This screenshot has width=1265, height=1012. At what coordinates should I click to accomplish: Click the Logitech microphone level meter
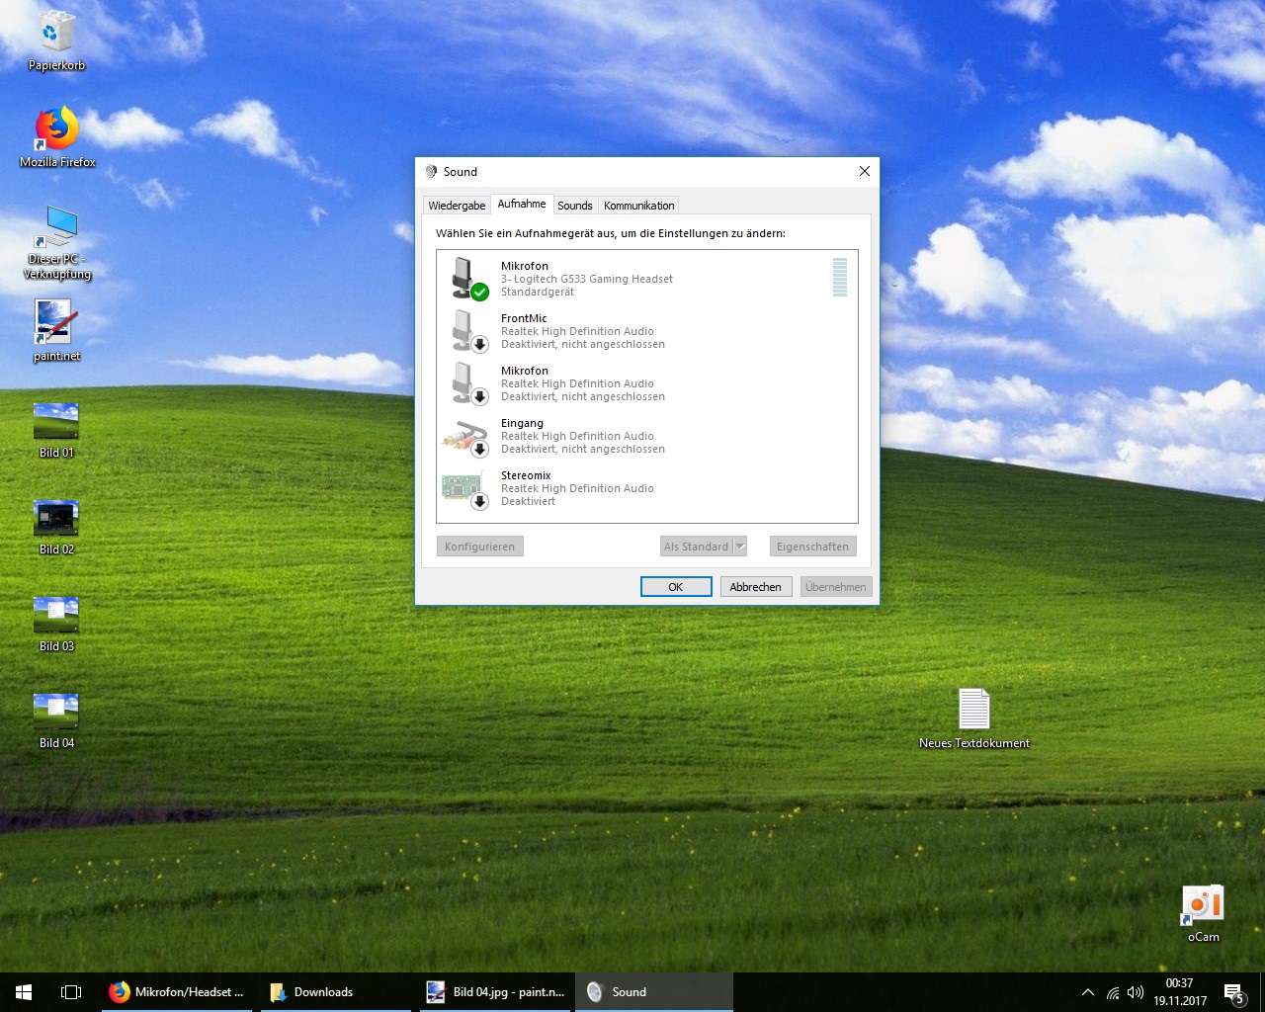point(840,278)
